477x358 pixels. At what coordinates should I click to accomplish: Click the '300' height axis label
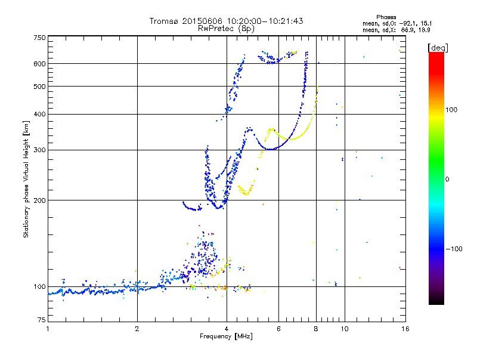coord(39,150)
